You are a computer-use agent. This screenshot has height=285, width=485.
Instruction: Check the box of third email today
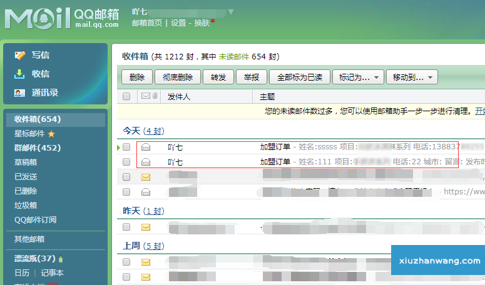pyautogui.click(x=126, y=177)
